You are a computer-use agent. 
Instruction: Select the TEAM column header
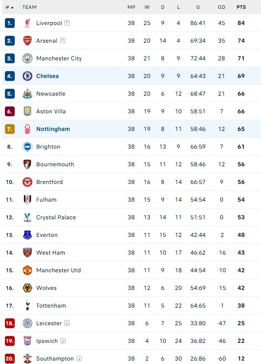point(29,7)
